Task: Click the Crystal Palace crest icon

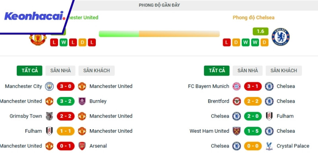Action: coord(269,146)
